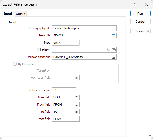Browse for the Drillhole database

tap(113, 57)
